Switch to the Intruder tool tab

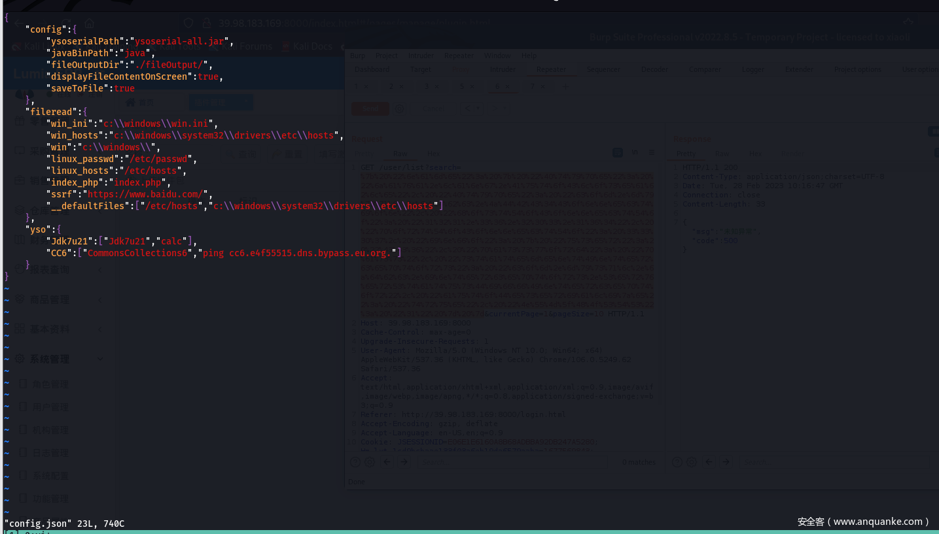click(503, 69)
